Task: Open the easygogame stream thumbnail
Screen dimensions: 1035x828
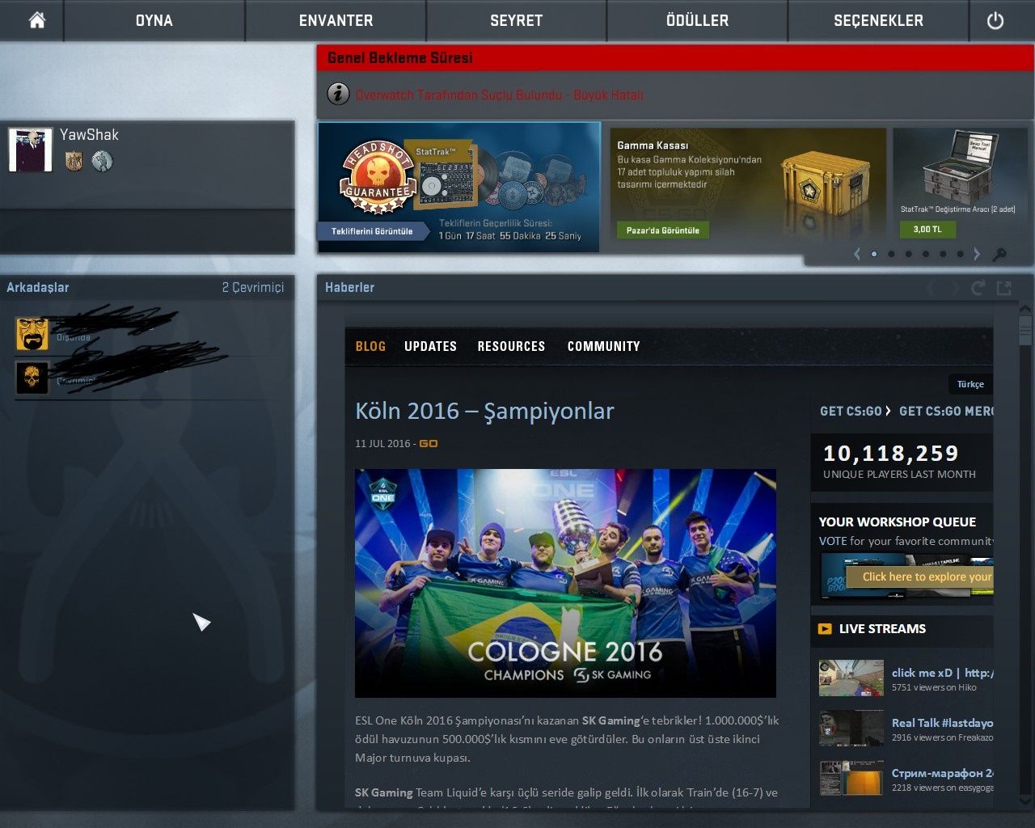Action: click(851, 779)
